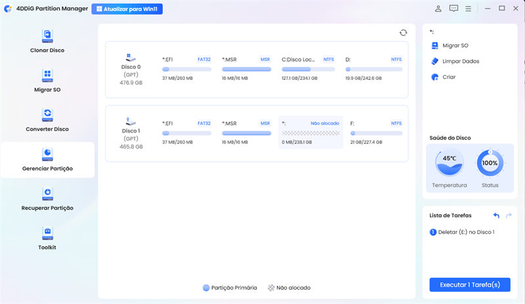The width and height of the screenshot is (525, 304).
Task: Click Atualizar para Win11 button
Action: 127,9
